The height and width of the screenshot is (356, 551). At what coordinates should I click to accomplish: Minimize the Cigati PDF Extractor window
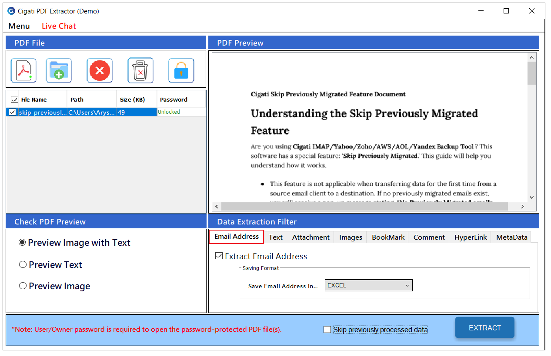click(x=481, y=11)
